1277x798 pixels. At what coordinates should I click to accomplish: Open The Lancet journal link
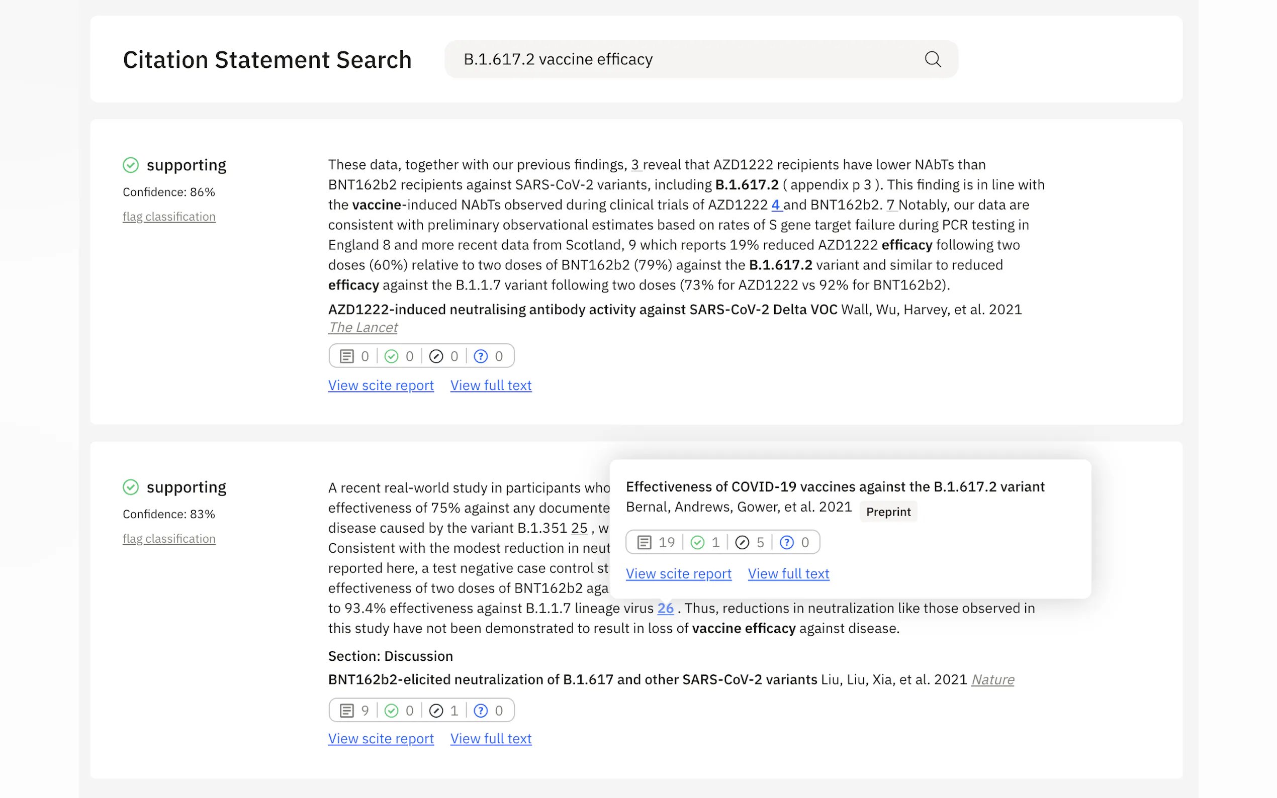point(362,327)
